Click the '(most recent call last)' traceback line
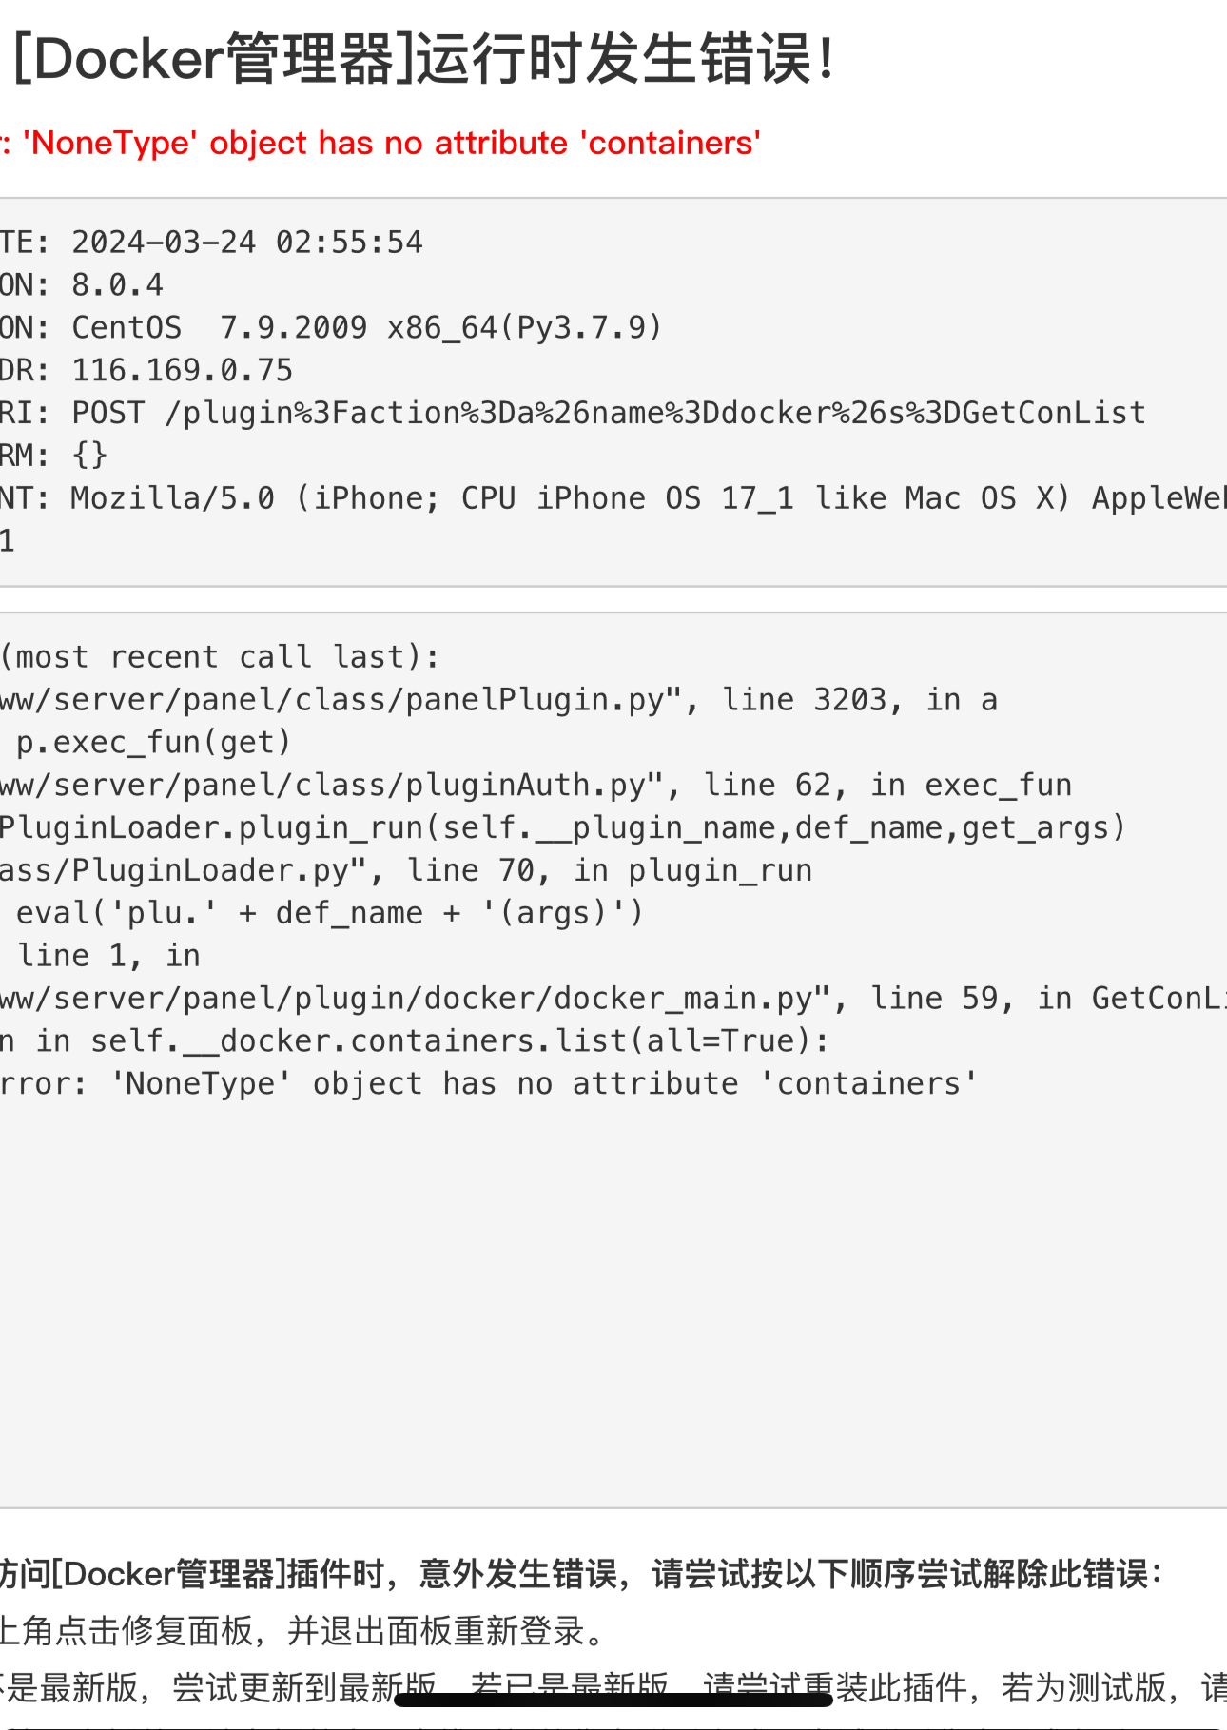This screenshot has height=1730, width=1227. point(220,657)
